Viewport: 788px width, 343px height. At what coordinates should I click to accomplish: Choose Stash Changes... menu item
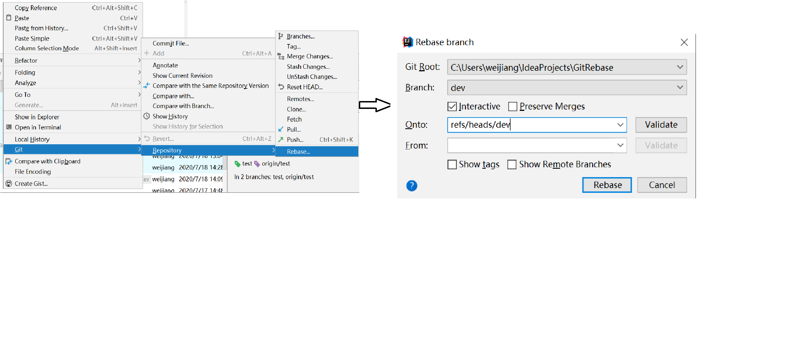coord(317,66)
